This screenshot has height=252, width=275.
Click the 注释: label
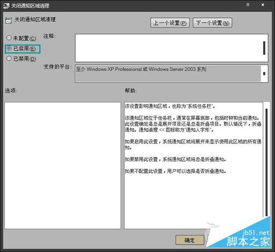49,36
